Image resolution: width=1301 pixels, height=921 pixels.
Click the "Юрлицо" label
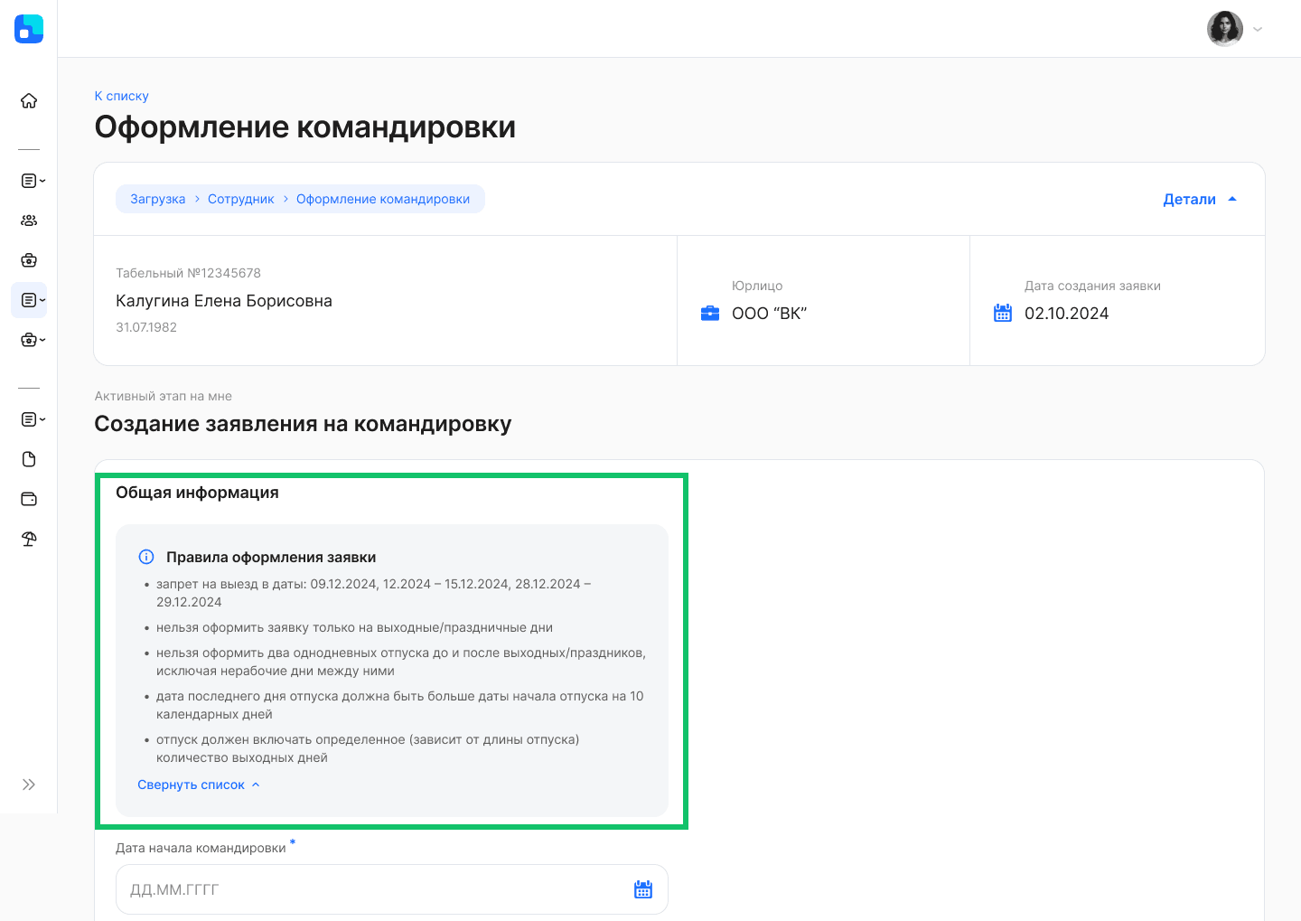(x=757, y=286)
